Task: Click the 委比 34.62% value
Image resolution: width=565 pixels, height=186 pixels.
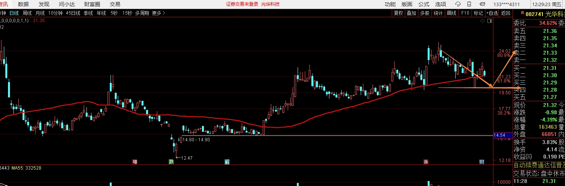Action: click(548, 23)
